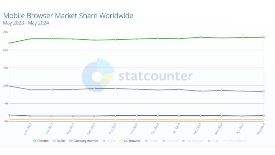Image resolution: width=275 pixels, height=155 pixels.
Task: Show the QQ Browser series
Action: click(193, 141)
